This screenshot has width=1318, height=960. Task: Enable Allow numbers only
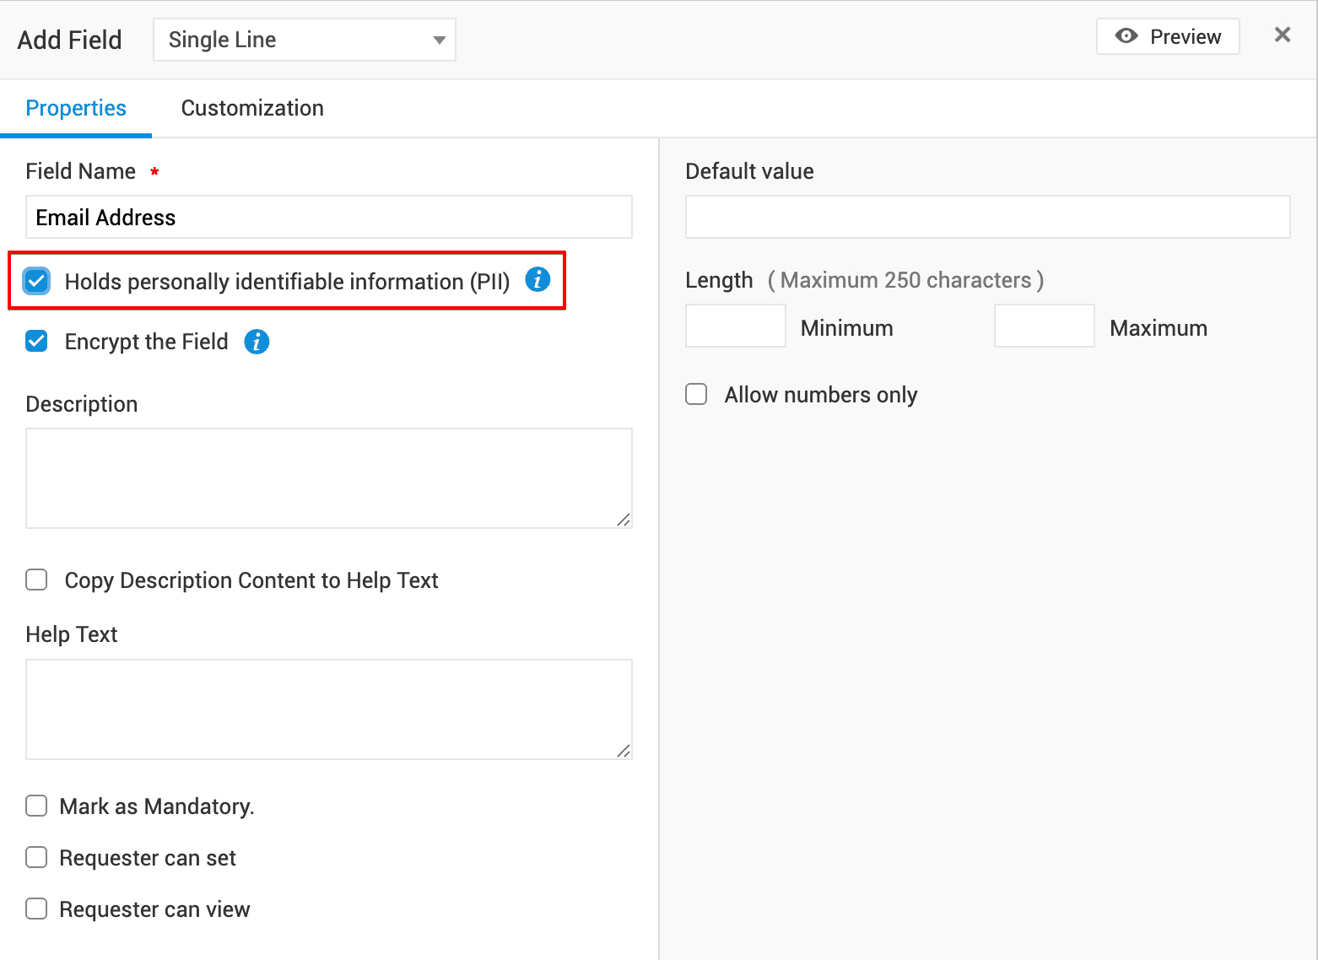pos(696,395)
